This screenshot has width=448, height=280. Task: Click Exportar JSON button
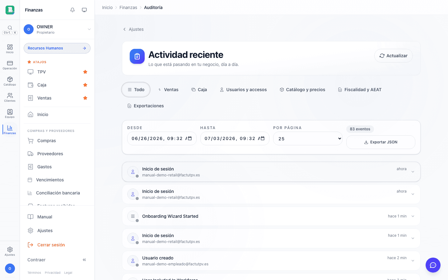(381, 142)
